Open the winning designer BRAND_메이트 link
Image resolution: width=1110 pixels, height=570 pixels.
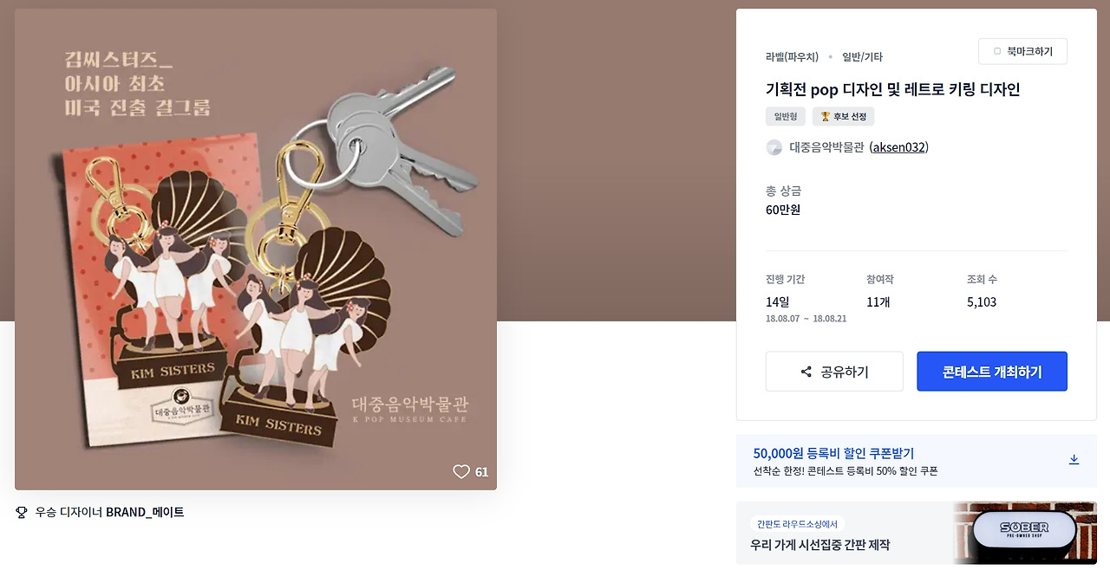pyautogui.click(x=145, y=512)
